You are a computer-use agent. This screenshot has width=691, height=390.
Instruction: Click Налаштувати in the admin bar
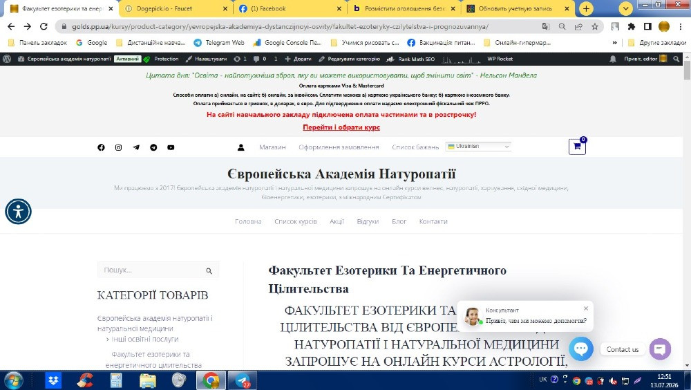pyautogui.click(x=206, y=59)
